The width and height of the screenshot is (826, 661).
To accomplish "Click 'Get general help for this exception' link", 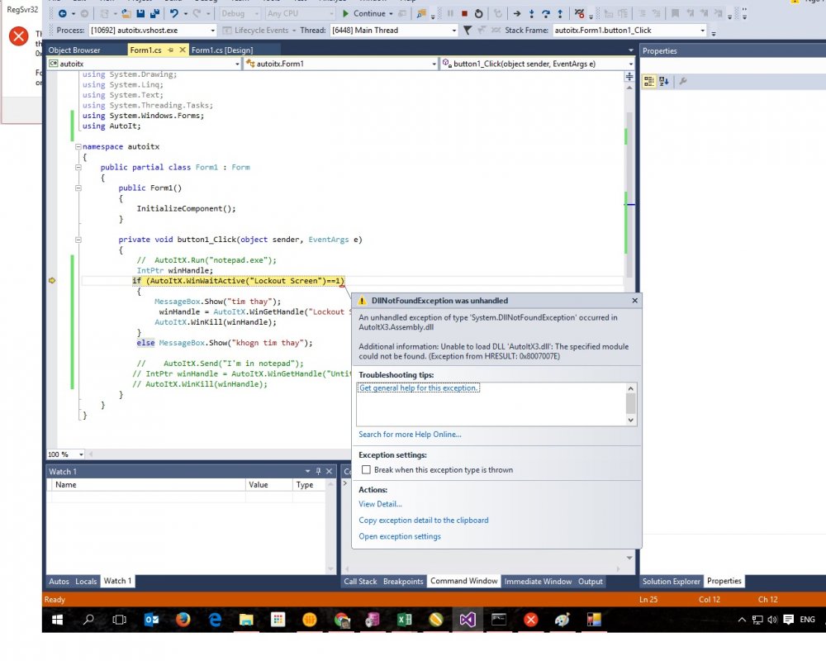I will (x=419, y=388).
